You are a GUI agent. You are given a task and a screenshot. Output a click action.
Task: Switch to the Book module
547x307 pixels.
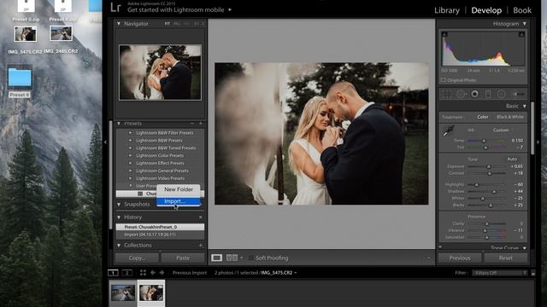click(522, 10)
